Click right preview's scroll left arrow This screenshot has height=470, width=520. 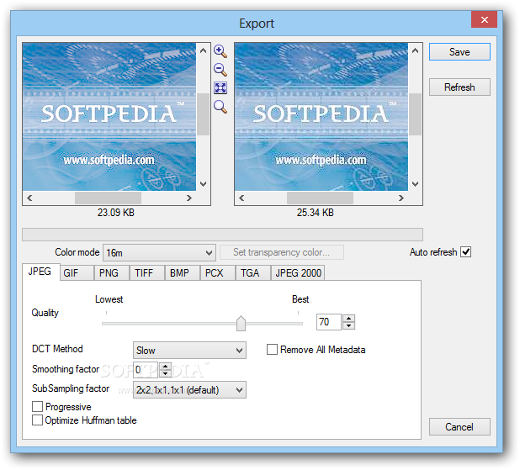tap(241, 198)
